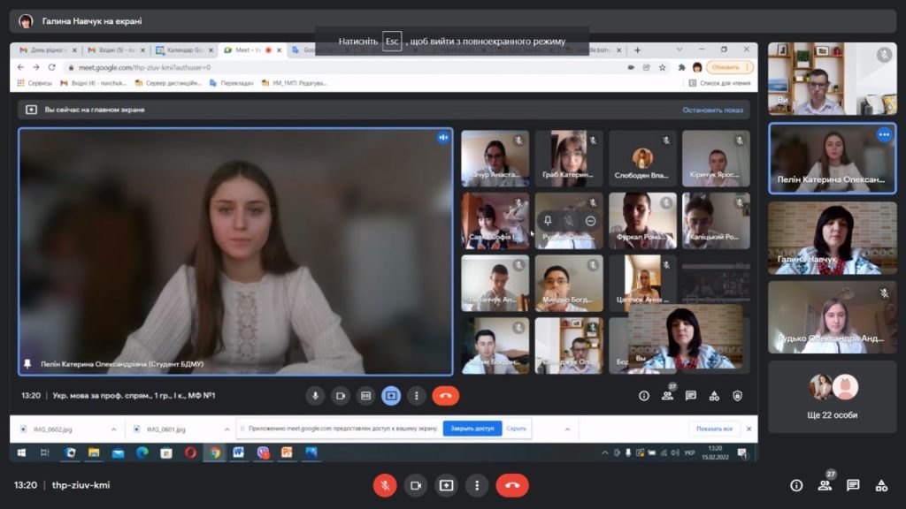Open host controls shield icon

[x=737, y=396]
